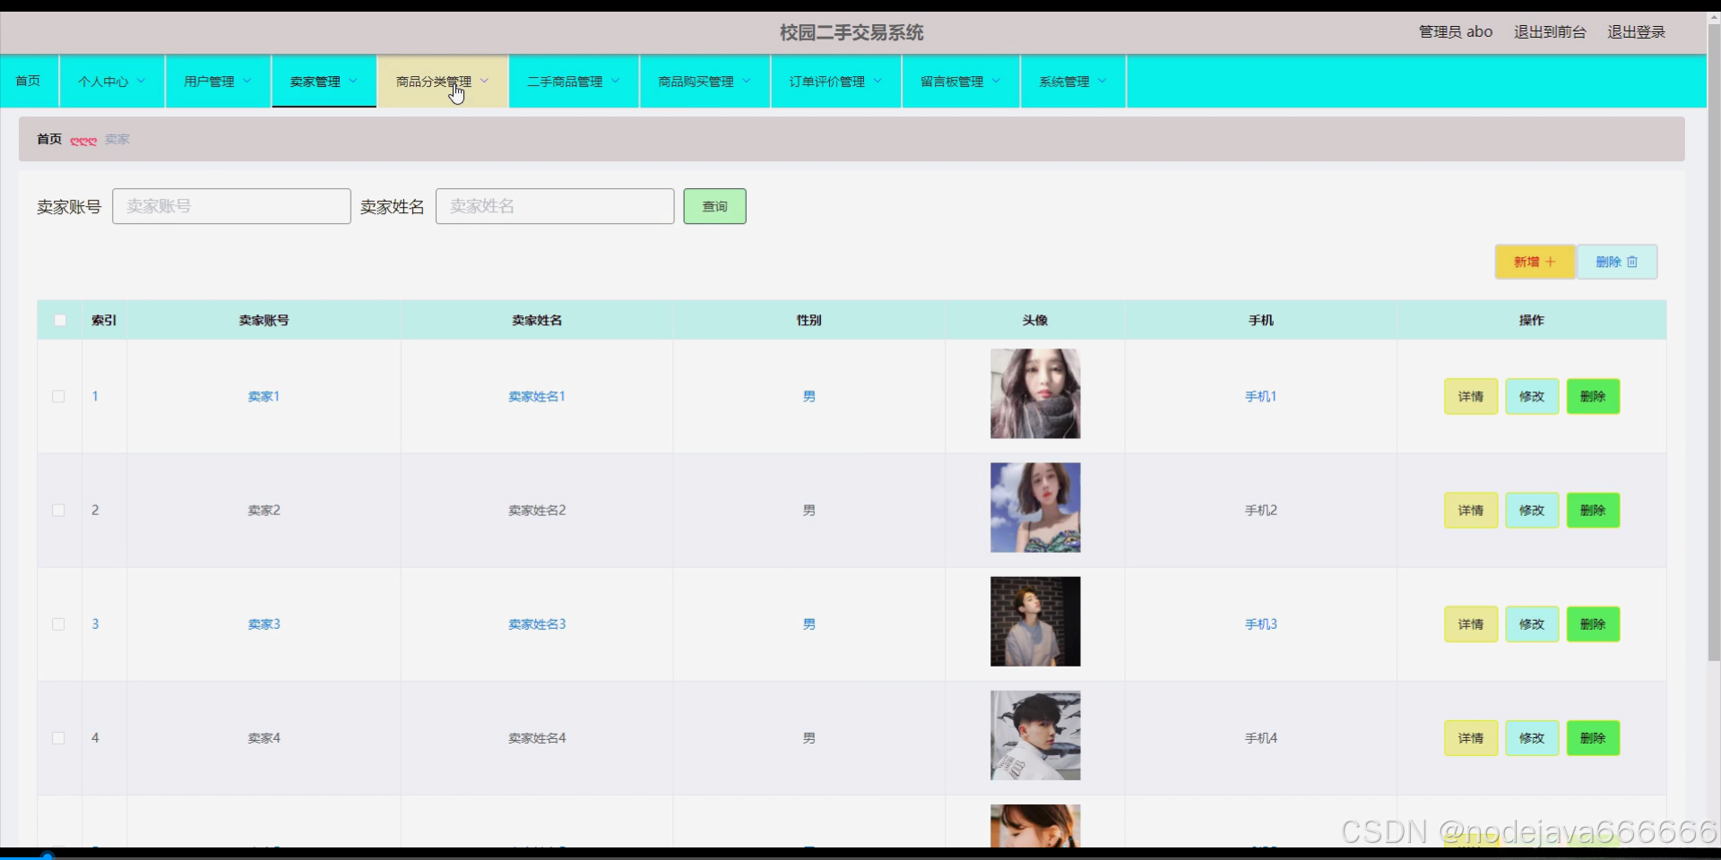
Task: Click the 性别 column header
Action: point(809,320)
